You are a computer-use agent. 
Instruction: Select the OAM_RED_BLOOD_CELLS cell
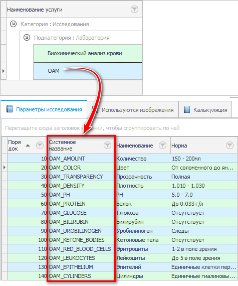(x=81, y=249)
